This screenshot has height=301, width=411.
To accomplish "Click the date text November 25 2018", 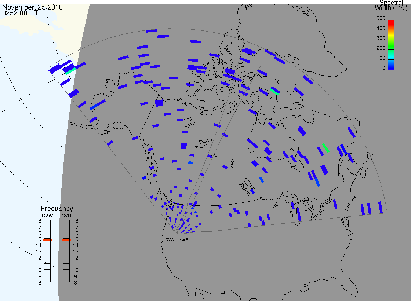I will click(x=33, y=7).
